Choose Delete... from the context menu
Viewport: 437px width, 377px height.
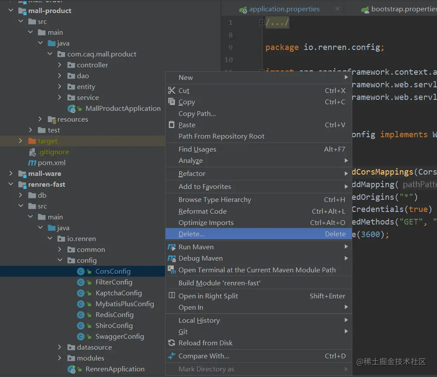(258, 234)
